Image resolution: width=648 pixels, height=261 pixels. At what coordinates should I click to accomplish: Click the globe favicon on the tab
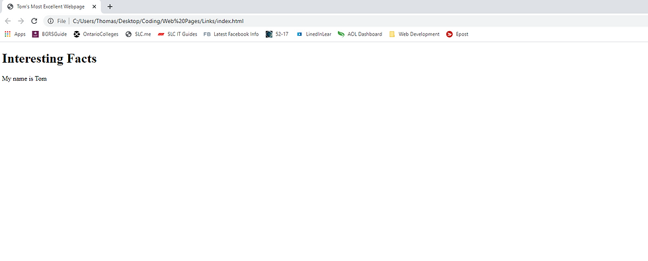[11, 7]
